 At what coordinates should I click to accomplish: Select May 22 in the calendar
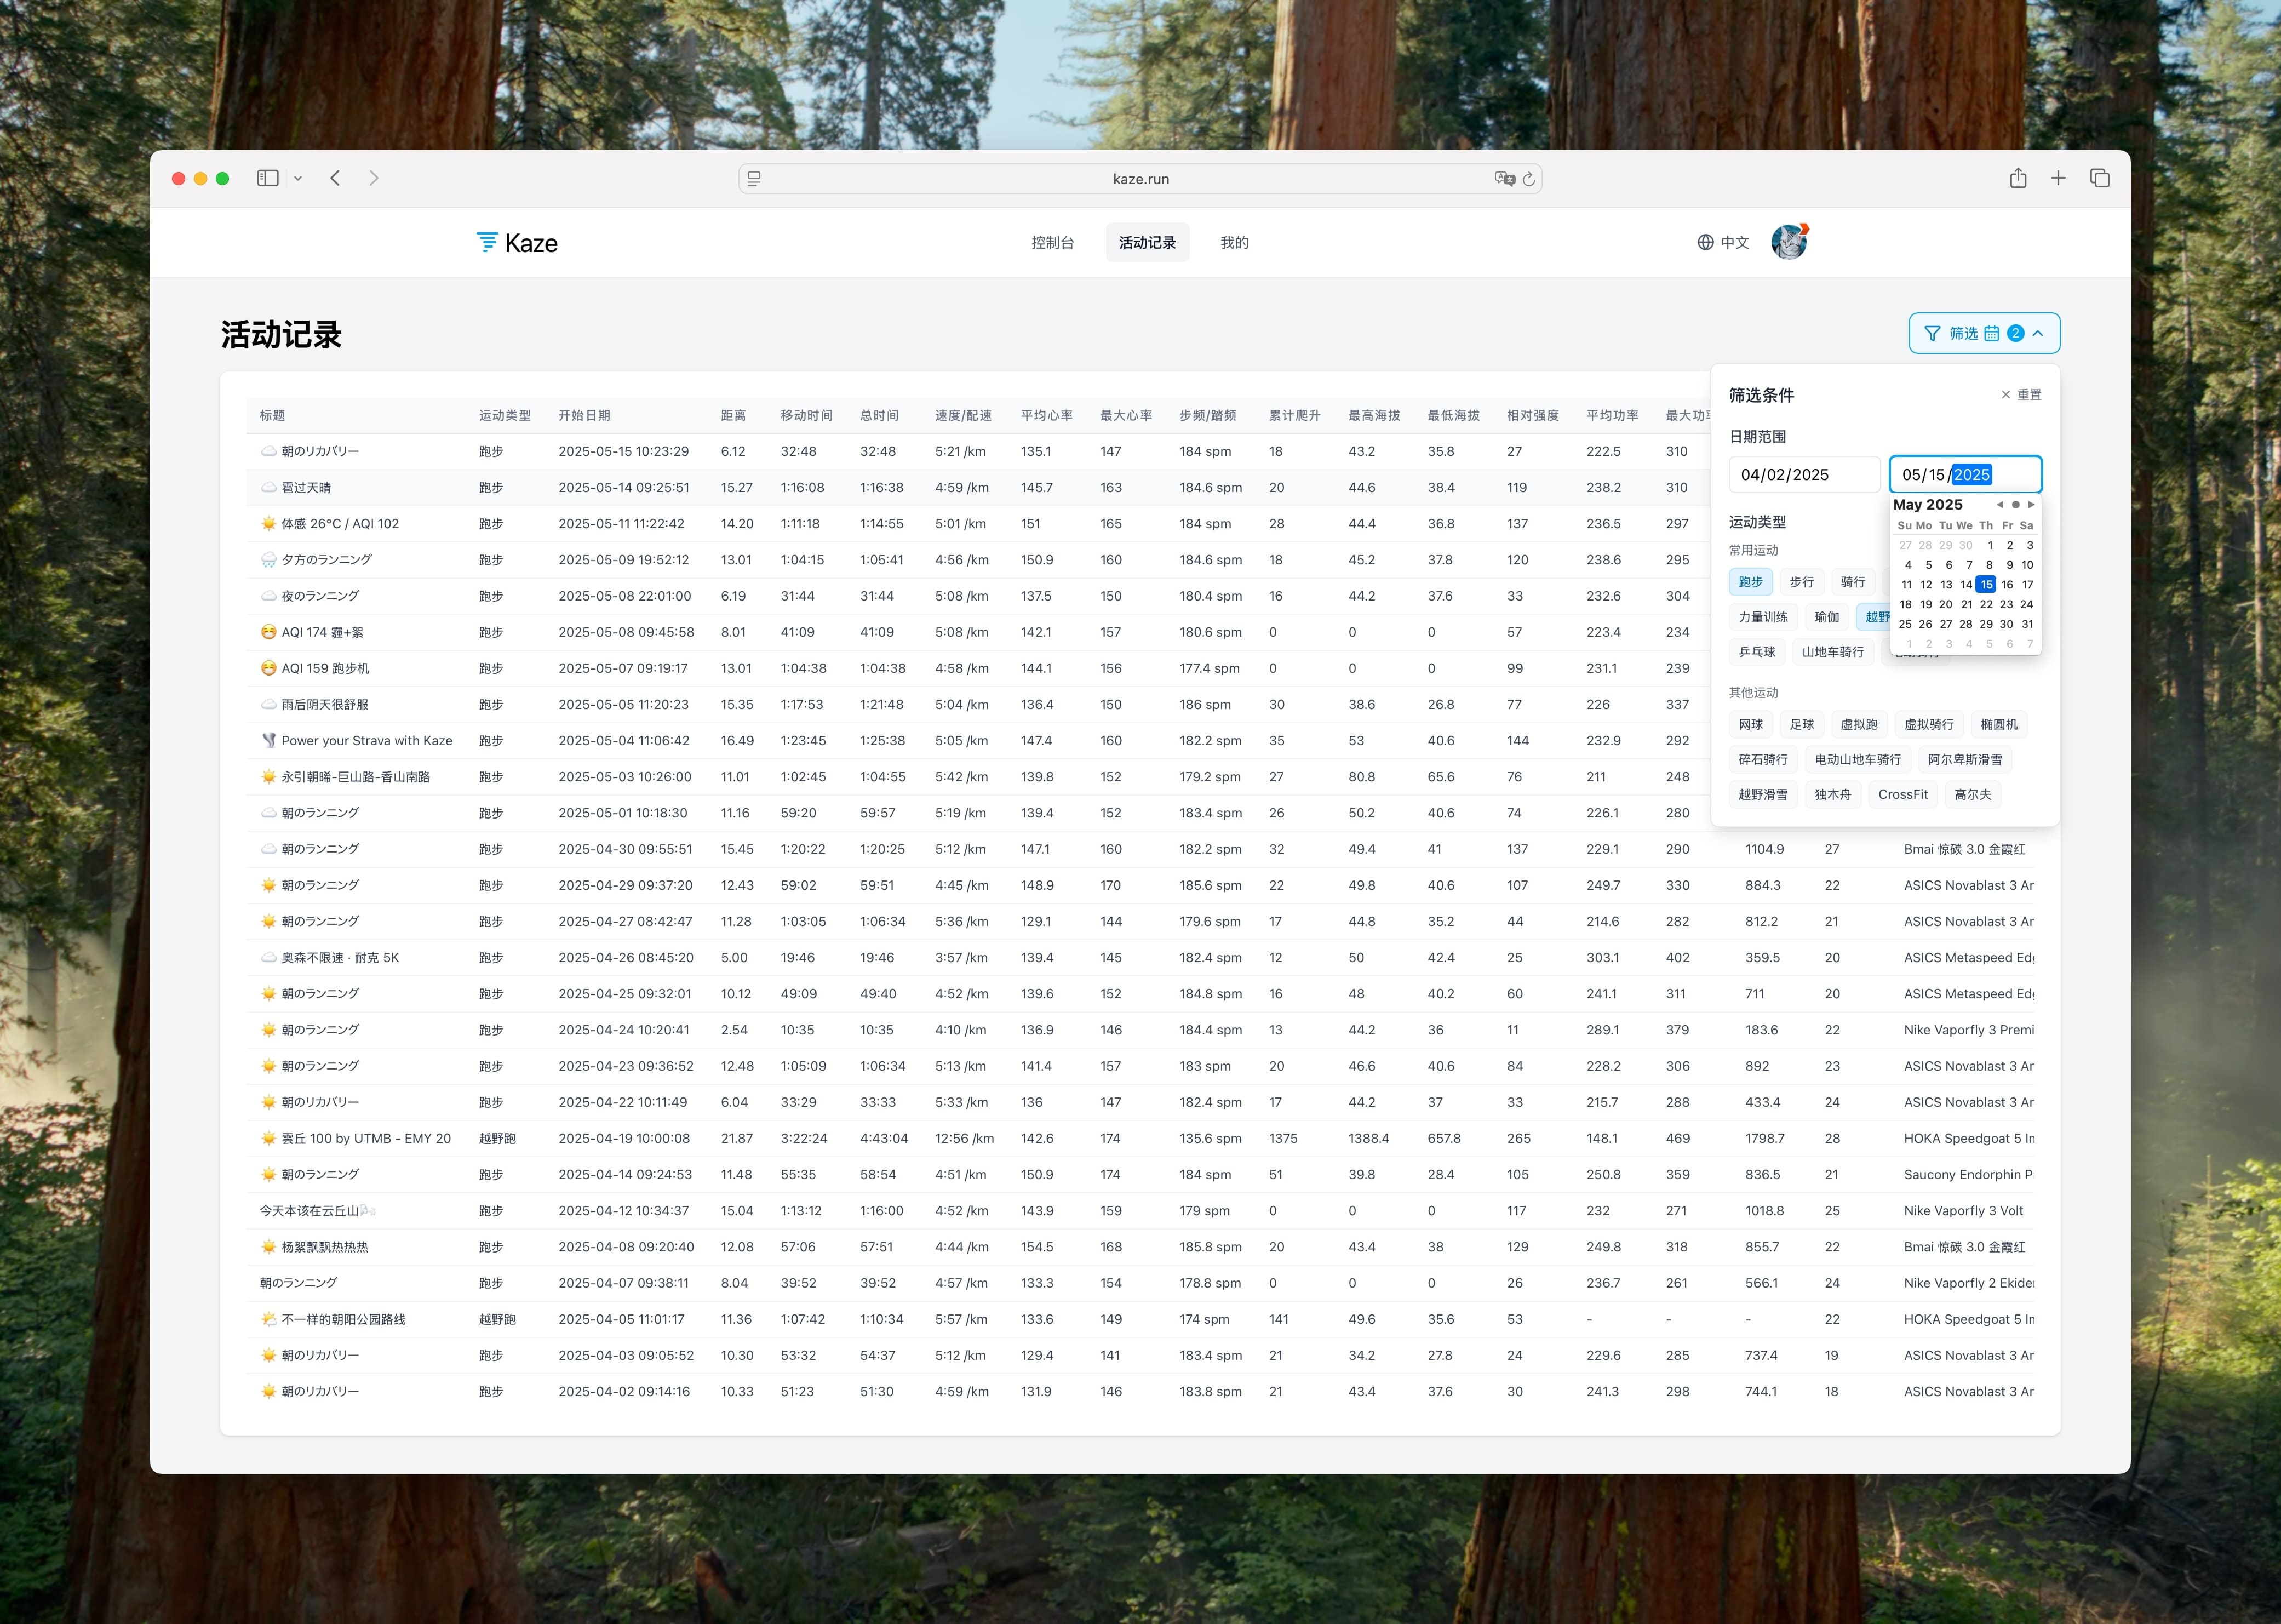[x=1986, y=604]
